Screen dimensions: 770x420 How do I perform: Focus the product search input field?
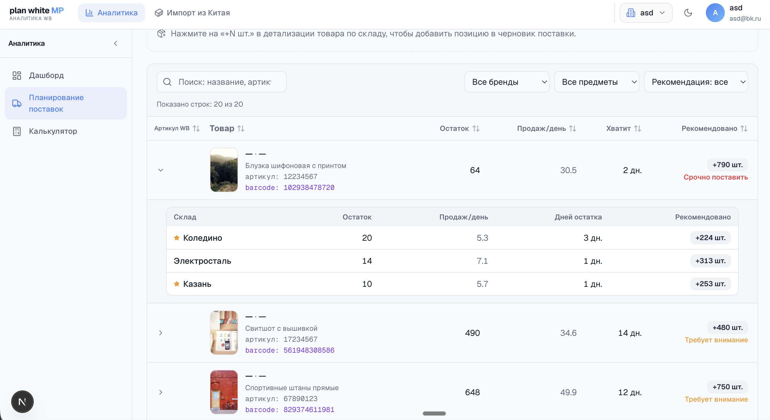coord(222,82)
